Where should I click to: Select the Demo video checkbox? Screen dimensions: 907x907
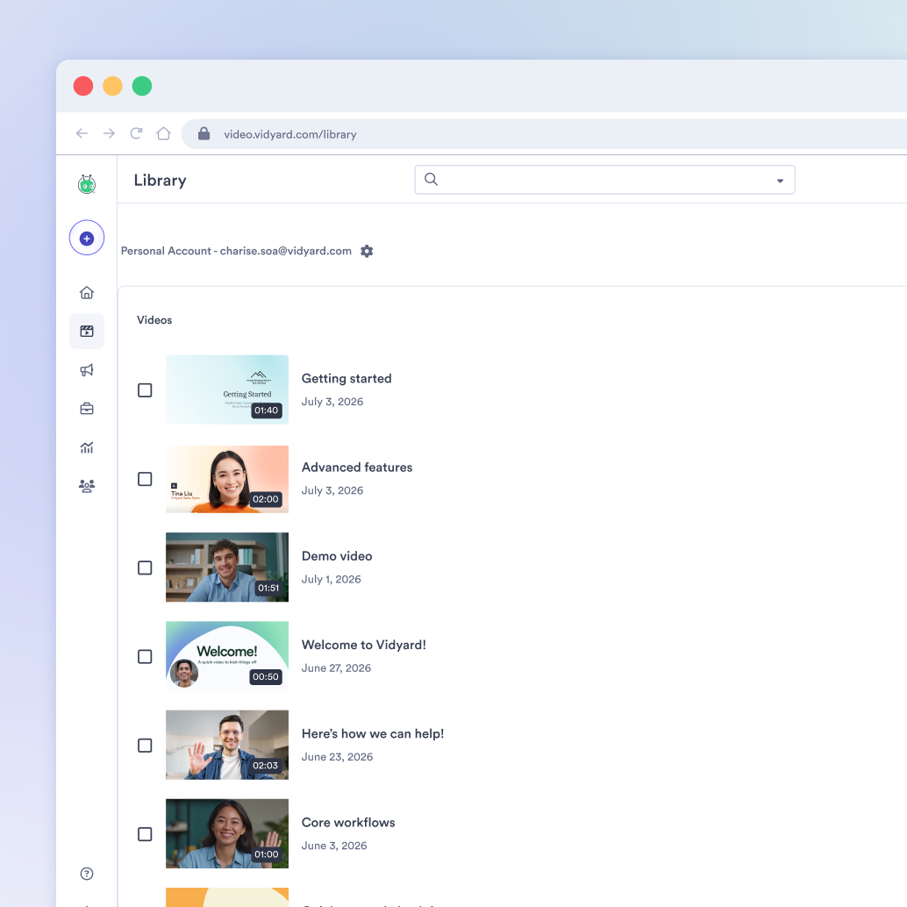click(x=146, y=568)
